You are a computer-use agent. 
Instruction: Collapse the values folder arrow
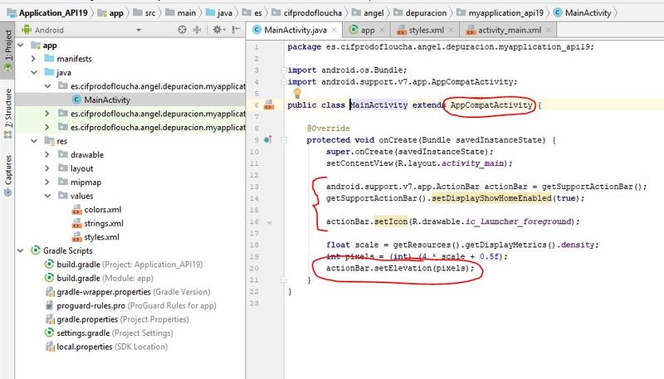pyautogui.click(x=47, y=196)
